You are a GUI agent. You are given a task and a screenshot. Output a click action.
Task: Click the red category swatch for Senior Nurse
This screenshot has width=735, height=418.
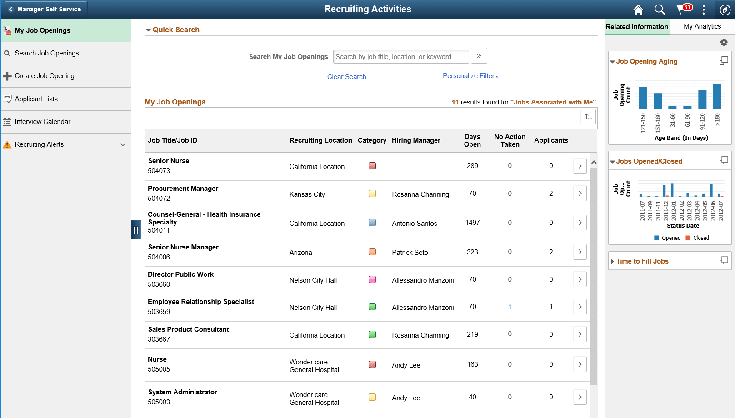coord(372,166)
